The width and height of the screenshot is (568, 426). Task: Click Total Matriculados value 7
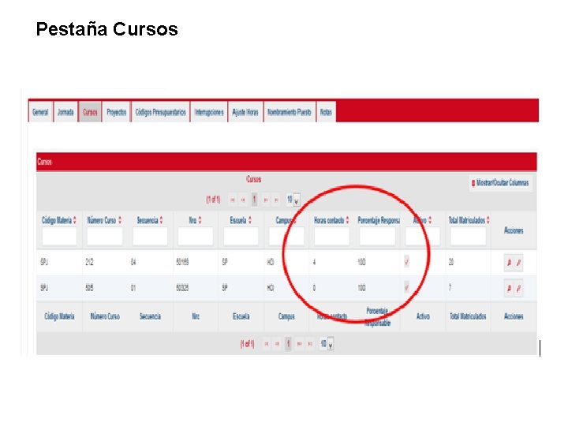(x=450, y=288)
